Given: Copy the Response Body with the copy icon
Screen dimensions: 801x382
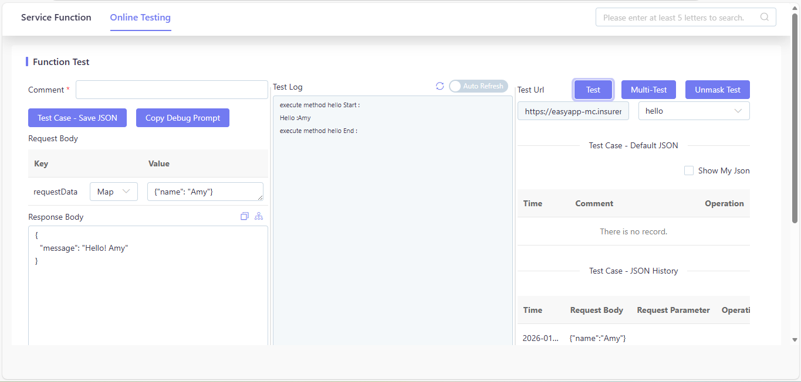Looking at the screenshot, I should click(245, 216).
